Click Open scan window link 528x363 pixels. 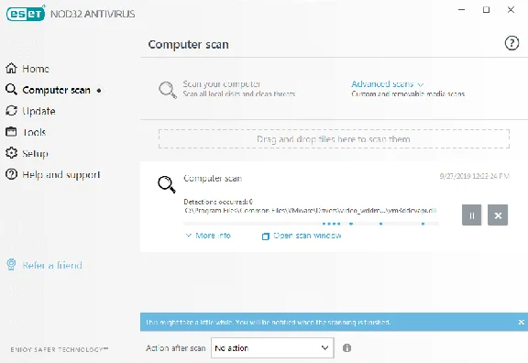point(307,236)
